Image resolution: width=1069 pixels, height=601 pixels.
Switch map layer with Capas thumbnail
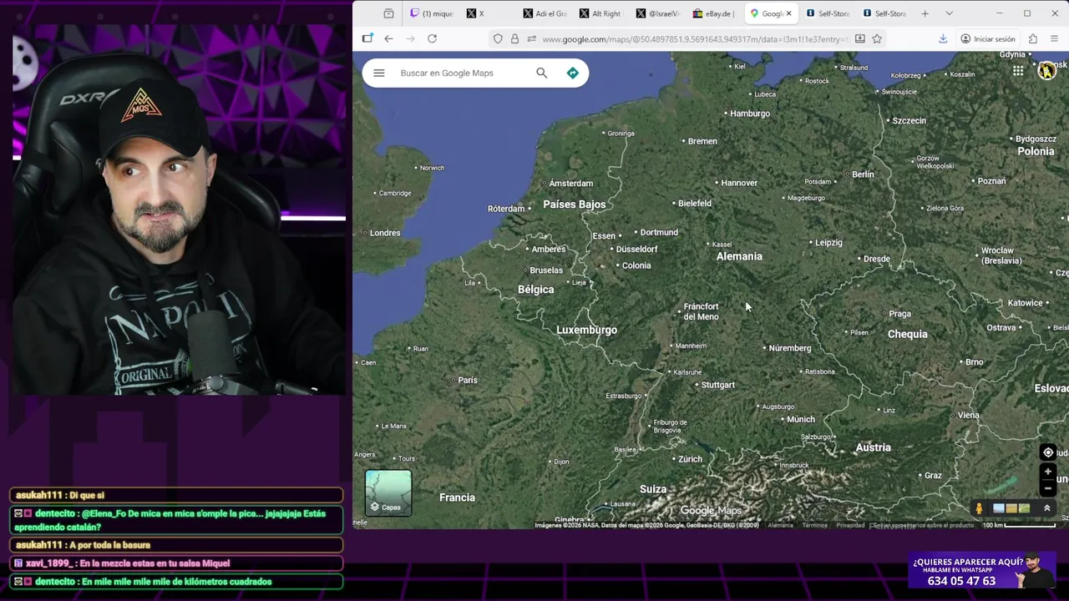coord(388,492)
